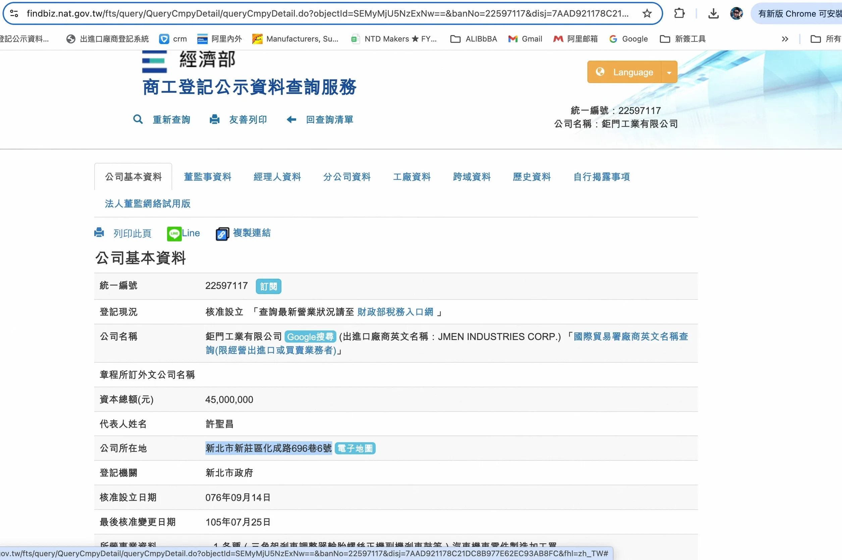This screenshot has width=842, height=560.
Task: Click the printer icon next to 友善列印
Action: (x=214, y=119)
